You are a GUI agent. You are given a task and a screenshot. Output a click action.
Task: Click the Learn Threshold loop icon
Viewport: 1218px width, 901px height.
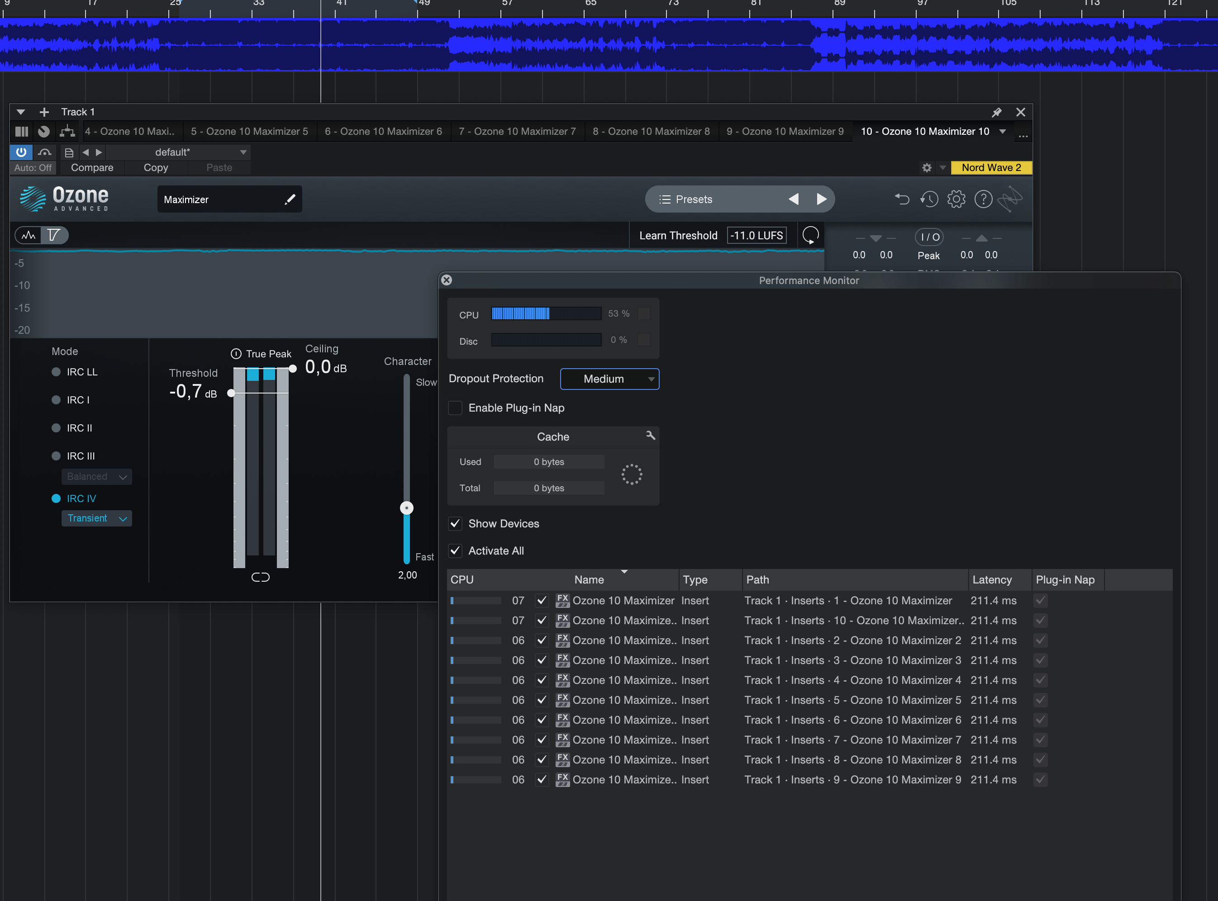(x=810, y=236)
